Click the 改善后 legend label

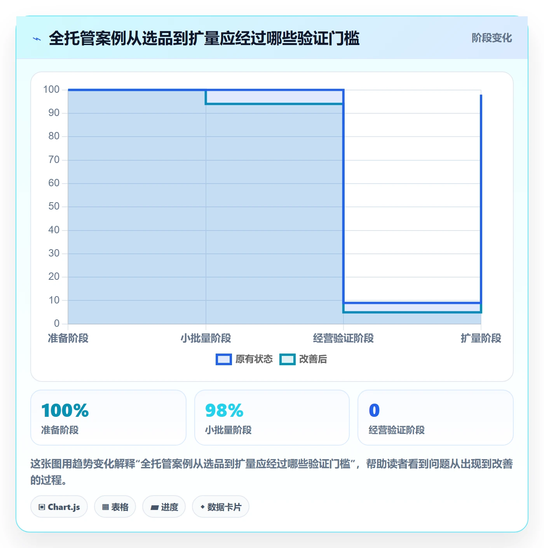tap(313, 359)
